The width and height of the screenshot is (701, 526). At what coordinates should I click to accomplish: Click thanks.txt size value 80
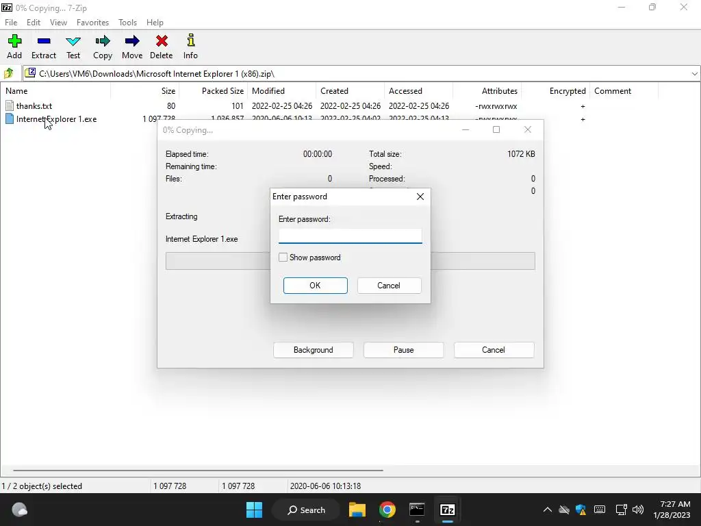170,106
